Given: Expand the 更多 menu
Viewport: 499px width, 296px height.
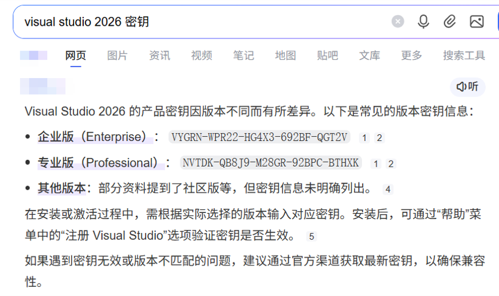Looking at the screenshot, I should click(x=412, y=56).
